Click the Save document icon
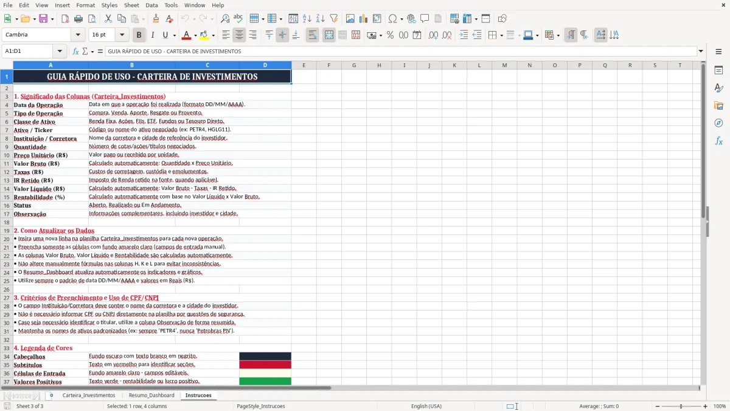This screenshot has width=730, height=411. tap(44, 19)
